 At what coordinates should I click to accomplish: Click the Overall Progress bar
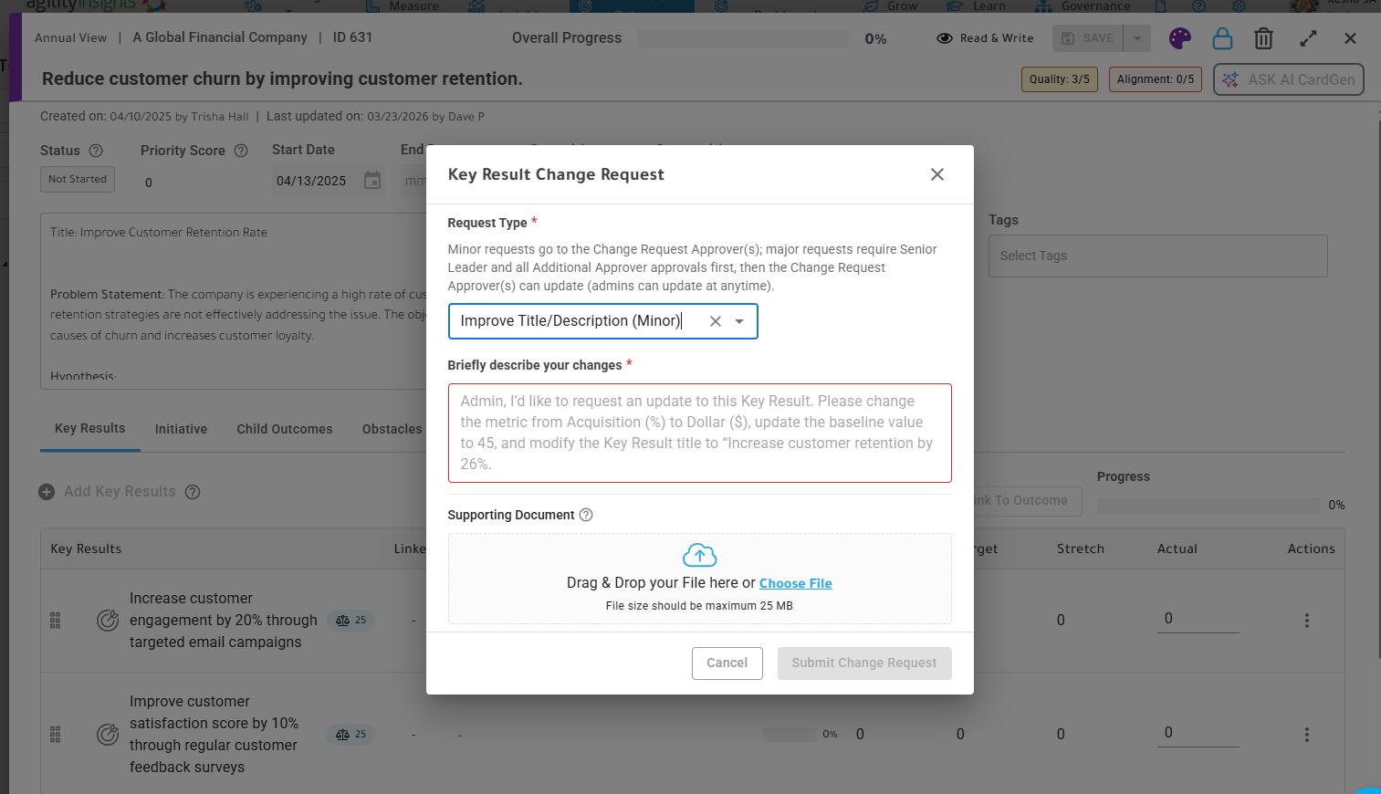tap(743, 38)
